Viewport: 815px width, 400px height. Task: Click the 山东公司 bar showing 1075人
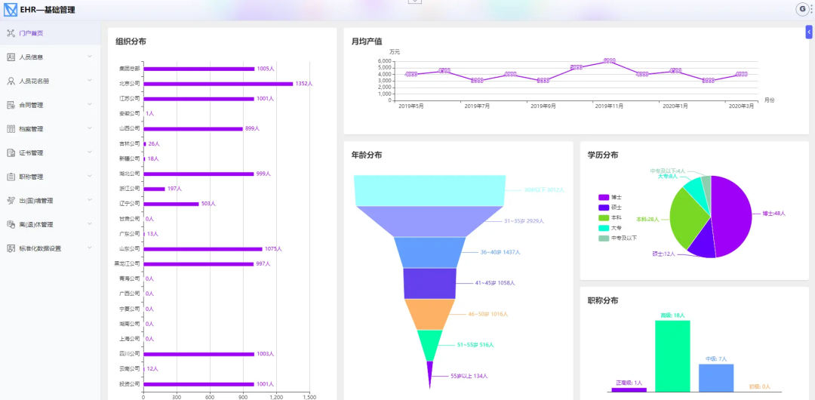(x=203, y=249)
